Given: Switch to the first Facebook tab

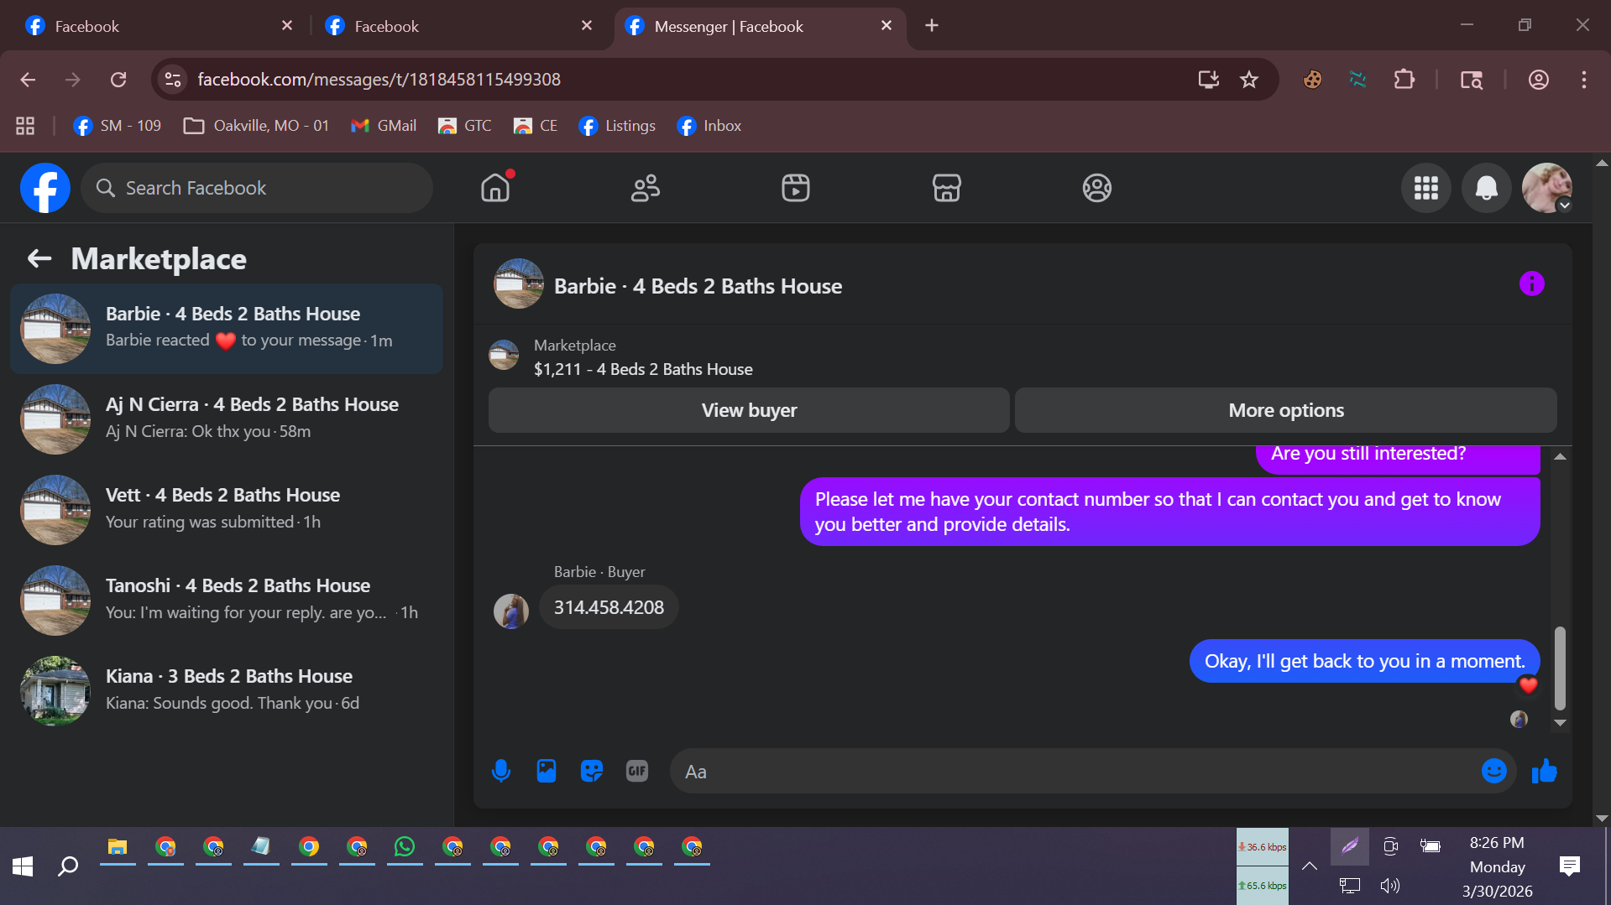Looking at the screenshot, I should point(160,26).
